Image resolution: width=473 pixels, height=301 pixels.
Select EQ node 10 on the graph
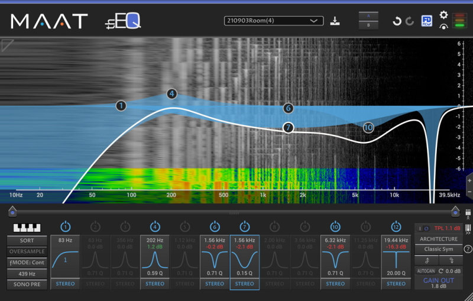click(368, 127)
